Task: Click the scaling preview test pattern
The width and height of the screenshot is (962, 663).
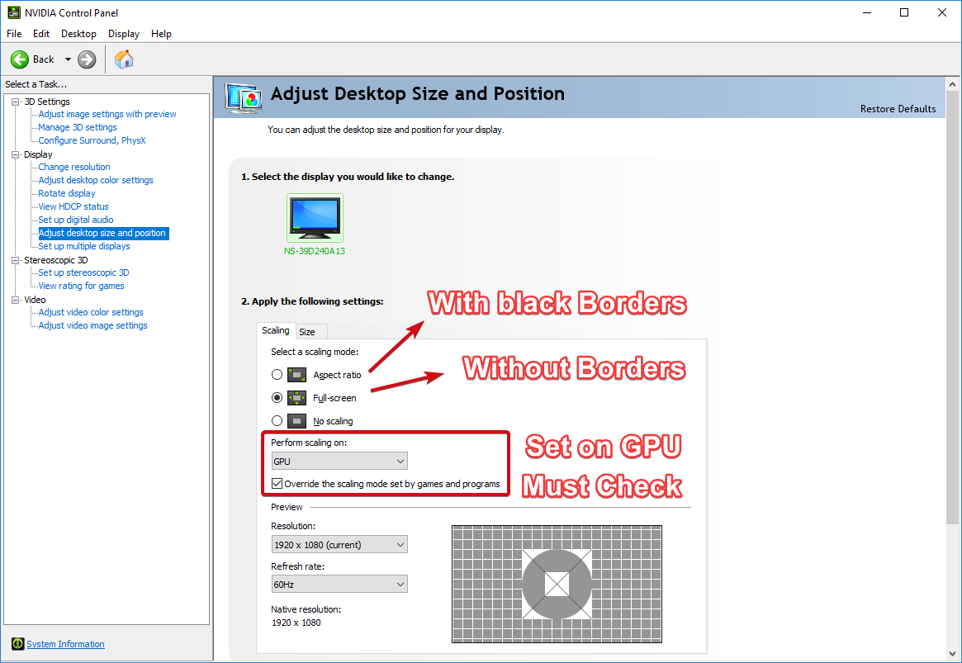Action: [x=557, y=584]
